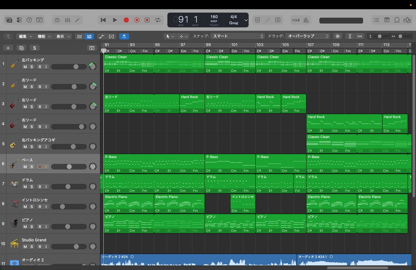Start playback with the Play button
The image size is (416, 270).
(x=115, y=20)
